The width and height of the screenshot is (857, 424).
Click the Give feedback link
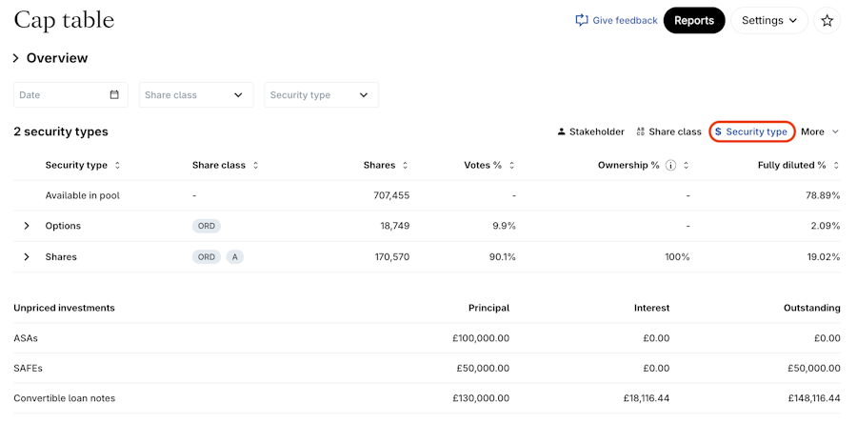(x=616, y=21)
